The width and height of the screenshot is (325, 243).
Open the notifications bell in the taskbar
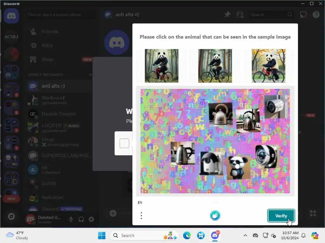303,235
